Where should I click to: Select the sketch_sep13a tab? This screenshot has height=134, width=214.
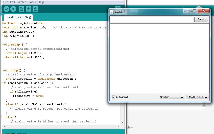[18, 18]
